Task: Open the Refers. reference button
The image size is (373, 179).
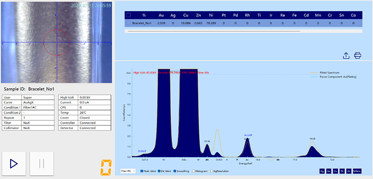Action: click(358, 171)
